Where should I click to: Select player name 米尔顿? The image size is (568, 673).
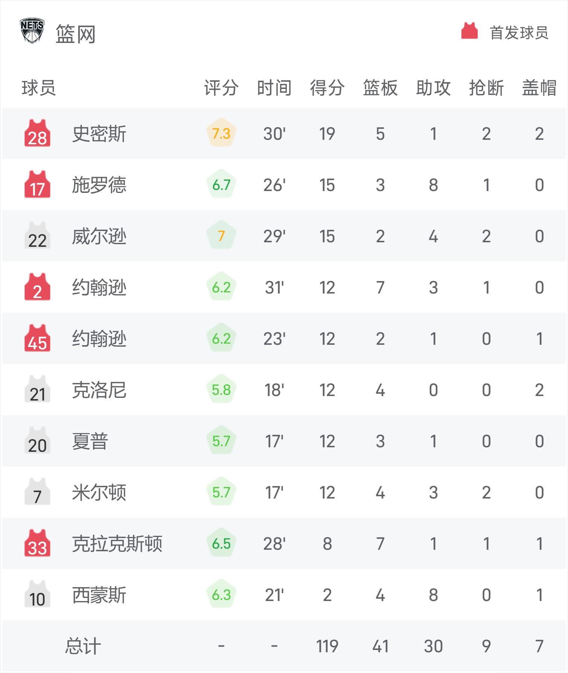[99, 493]
